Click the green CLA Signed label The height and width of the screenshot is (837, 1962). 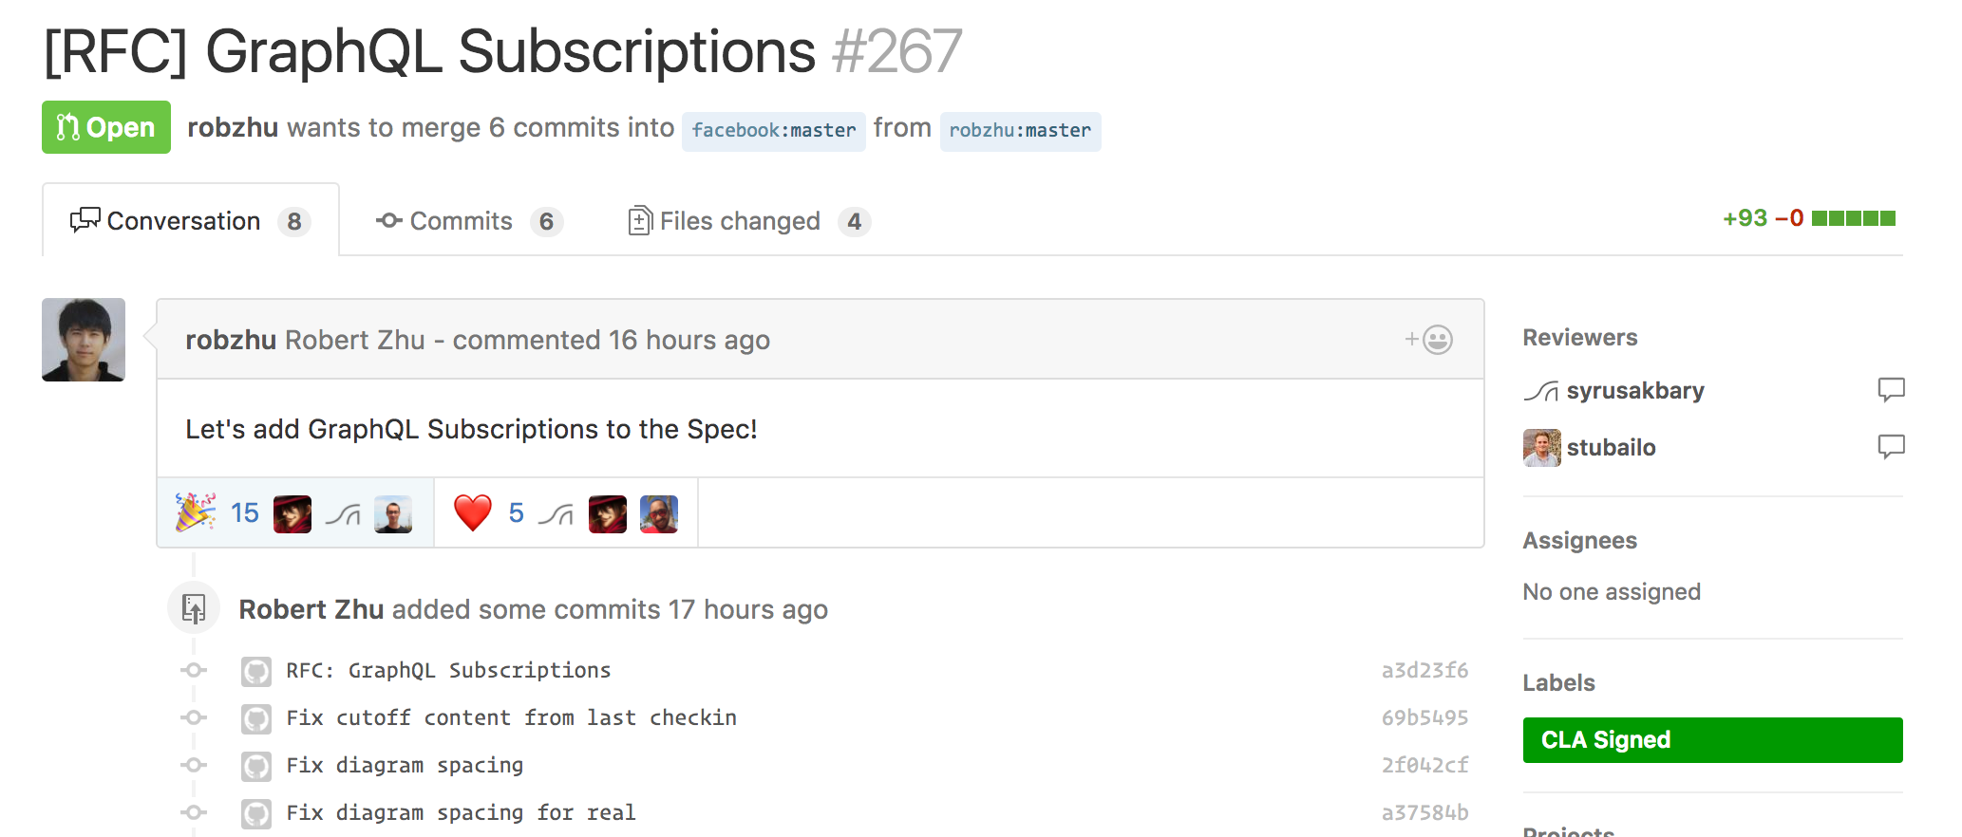pyautogui.click(x=1712, y=740)
